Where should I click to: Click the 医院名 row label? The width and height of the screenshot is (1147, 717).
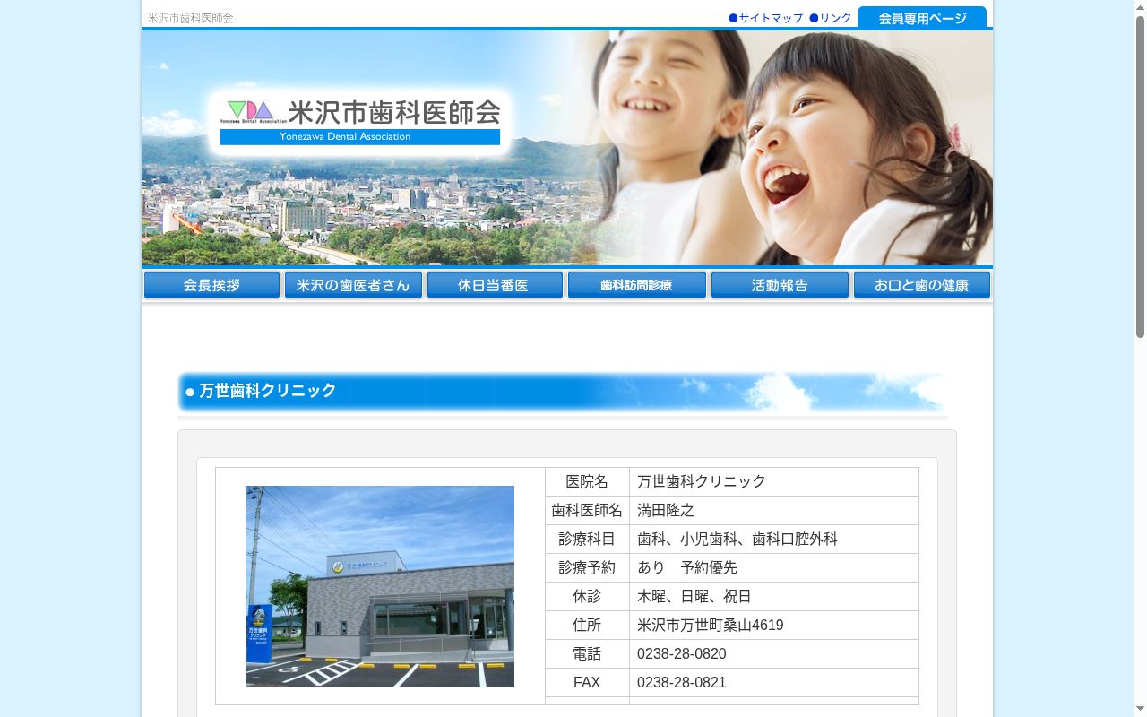point(587,482)
